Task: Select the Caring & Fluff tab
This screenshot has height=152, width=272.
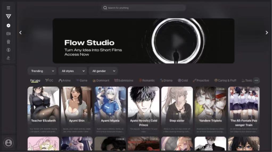Action: 225,81
